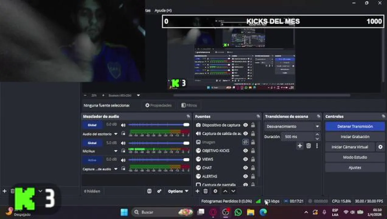The width and height of the screenshot is (387, 219).
Task: Open WhatsApp from the taskbar
Action: coord(238,212)
